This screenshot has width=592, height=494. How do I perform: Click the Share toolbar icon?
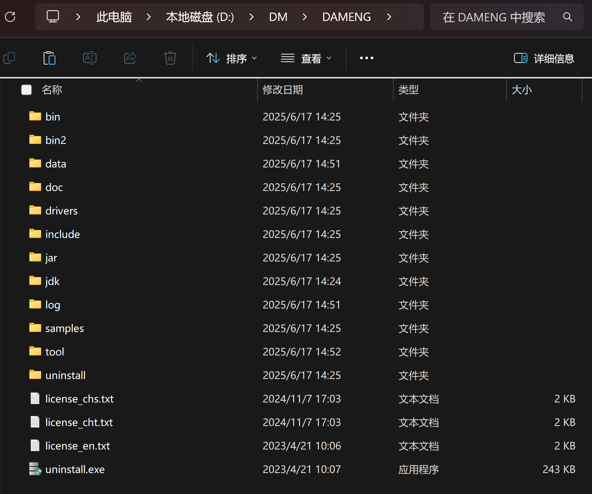click(130, 58)
